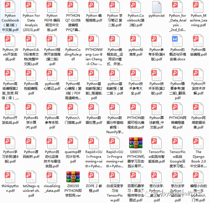Click the Python自动化运维技术与最佳实践.pdf icon
209x203 pixels.
52,143
